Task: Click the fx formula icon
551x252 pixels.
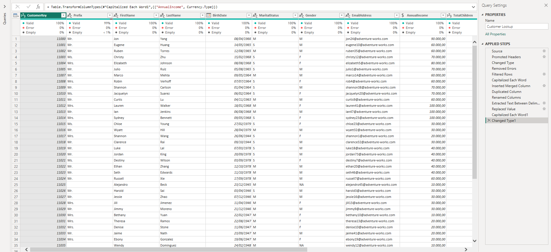Action: coord(38,7)
